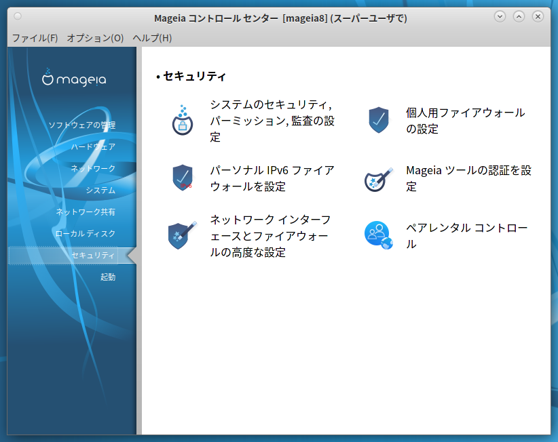The image size is (558, 442).
Task: Click the personal firewall shield icon
Action: point(379,120)
